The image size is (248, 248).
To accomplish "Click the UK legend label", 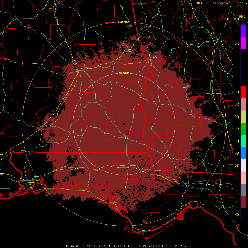I will point(236,43).
